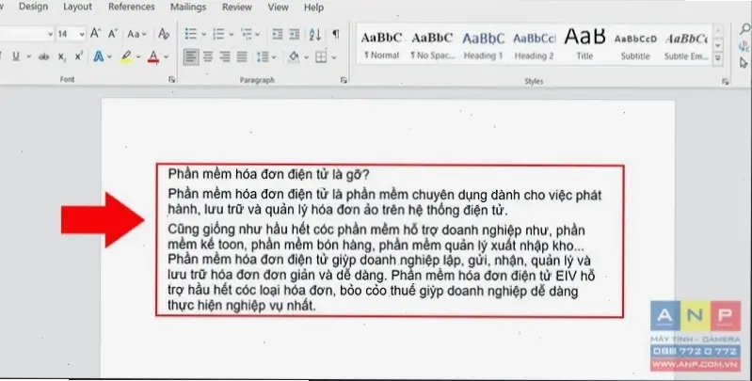This screenshot has height=381, width=752.
Task: Apply yellow text highlight color
Action: pos(126,56)
